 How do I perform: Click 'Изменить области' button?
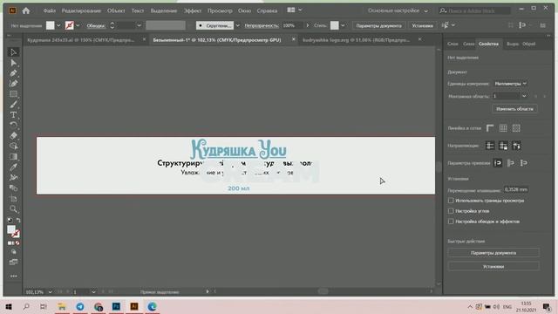pyautogui.click(x=514, y=109)
